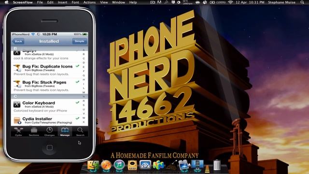309x174 pixels.
Task: Open the Apple menu
Action: point(6,2)
